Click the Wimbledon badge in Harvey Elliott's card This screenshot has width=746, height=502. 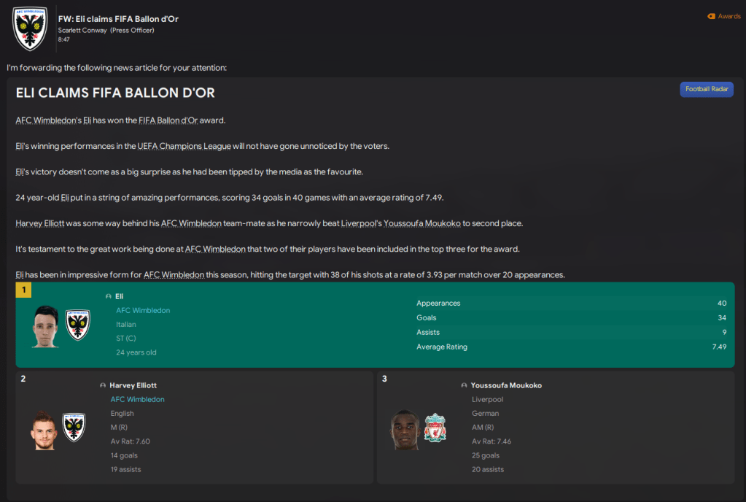coord(74,428)
